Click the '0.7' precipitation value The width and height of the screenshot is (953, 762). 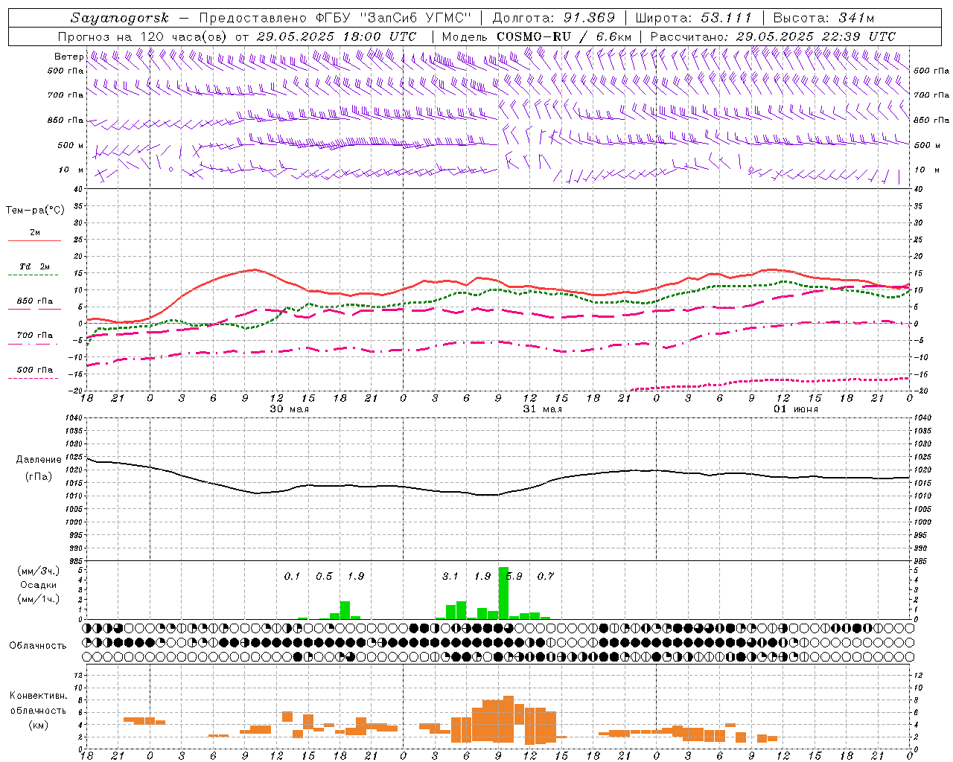coord(546,576)
